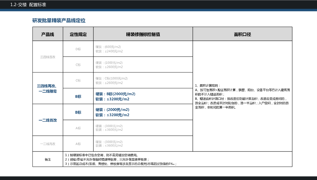317x180 pixels.
Task: Select the first D标 cell
Action: tap(78, 49)
